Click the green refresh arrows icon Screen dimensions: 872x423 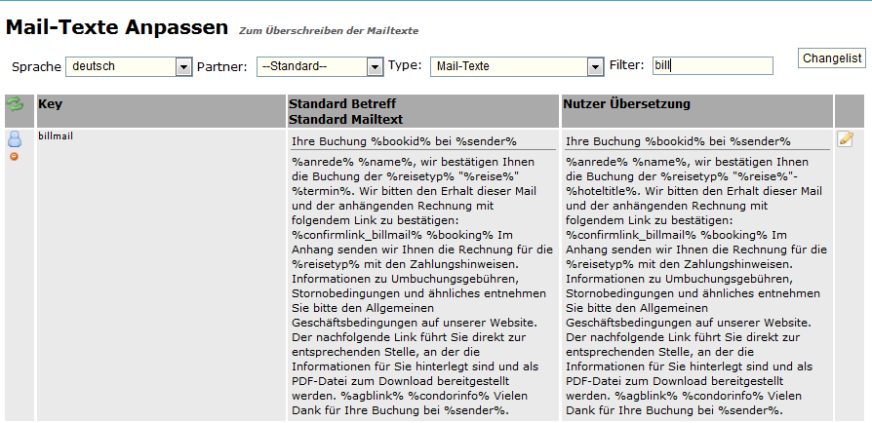click(x=15, y=103)
